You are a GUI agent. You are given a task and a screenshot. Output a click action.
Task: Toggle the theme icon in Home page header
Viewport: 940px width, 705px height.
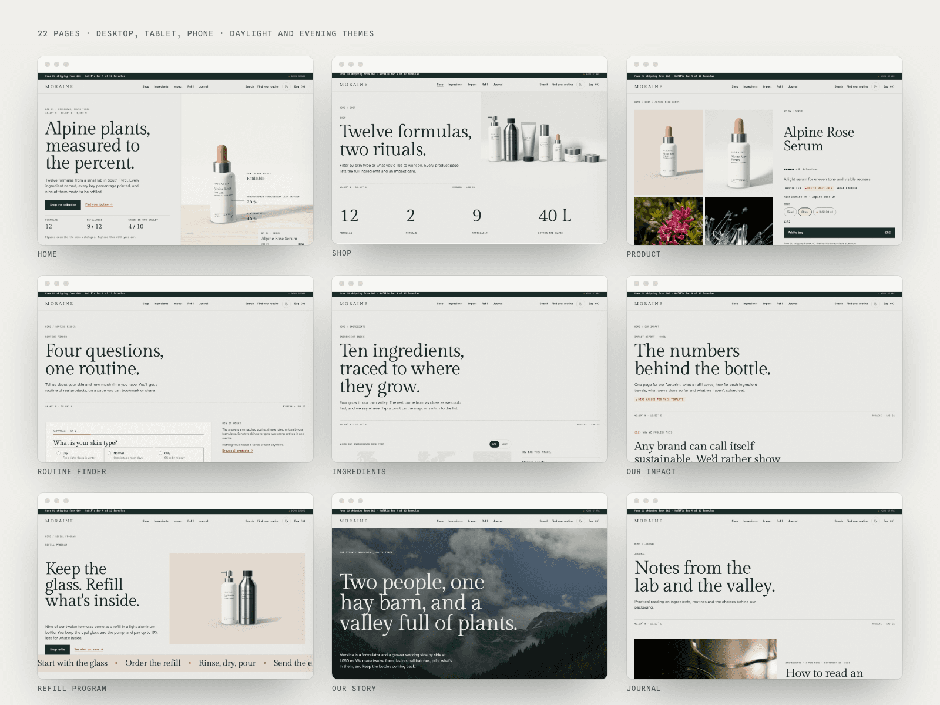[287, 86]
